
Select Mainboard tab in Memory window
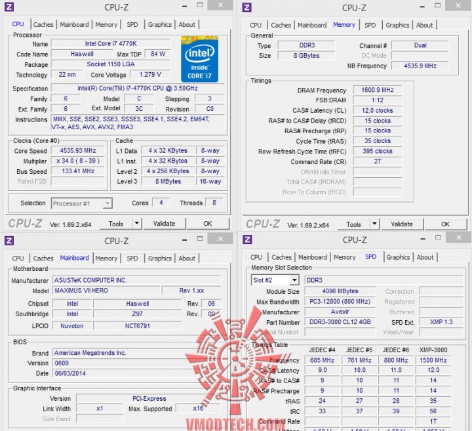click(x=312, y=26)
